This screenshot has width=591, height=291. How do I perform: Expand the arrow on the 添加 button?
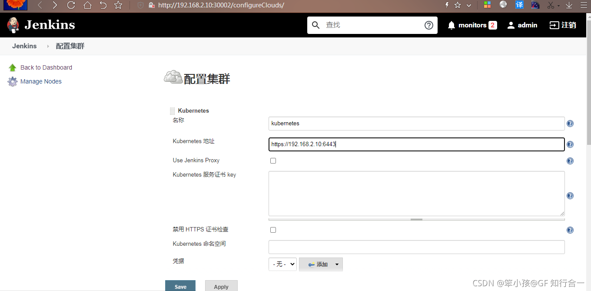(337, 264)
